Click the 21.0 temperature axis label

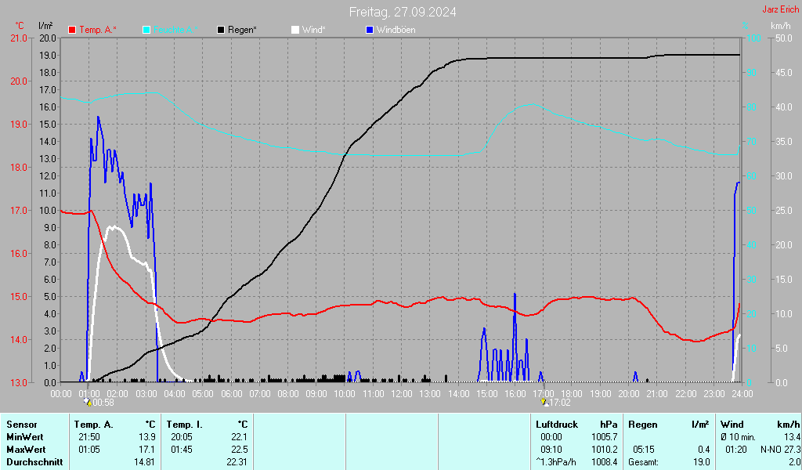[x=19, y=38]
